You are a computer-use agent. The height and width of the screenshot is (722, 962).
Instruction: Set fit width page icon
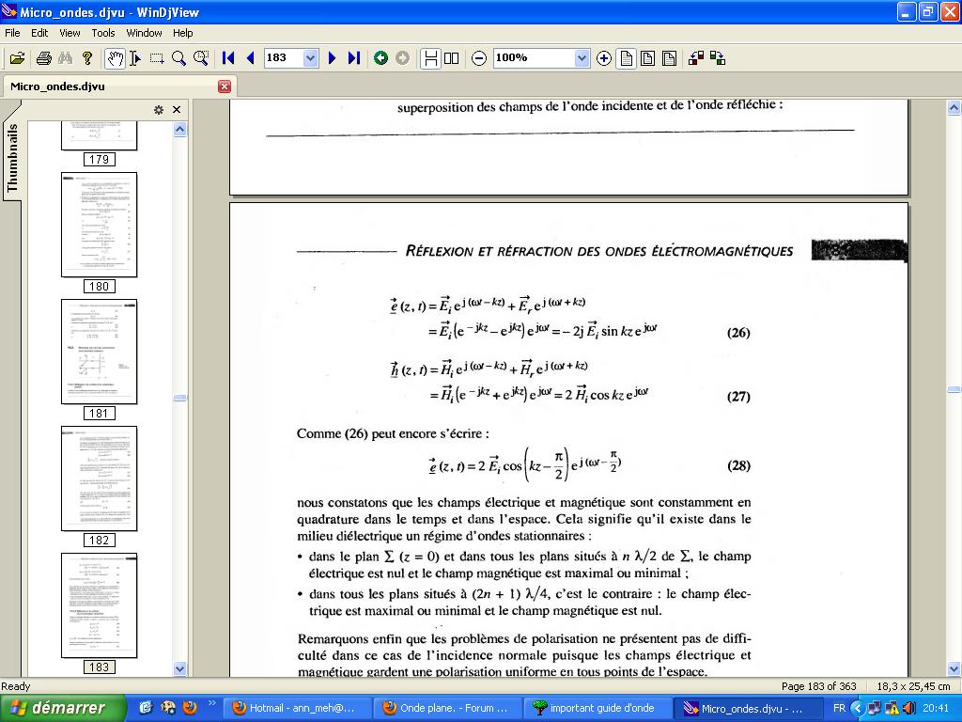(x=647, y=58)
